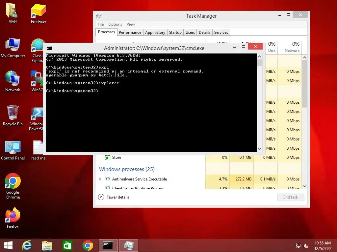Select the read me text file icon
Screen dimensions: 337x252
pos(38,150)
